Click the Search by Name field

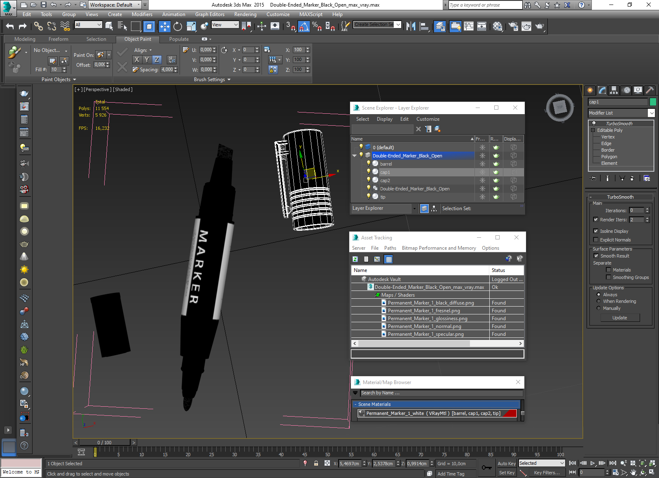point(442,393)
